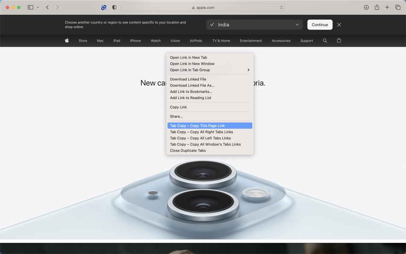Open the Accessories navigation link
Image resolution: width=406 pixels, height=254 pixels.
tap(281, 41)
